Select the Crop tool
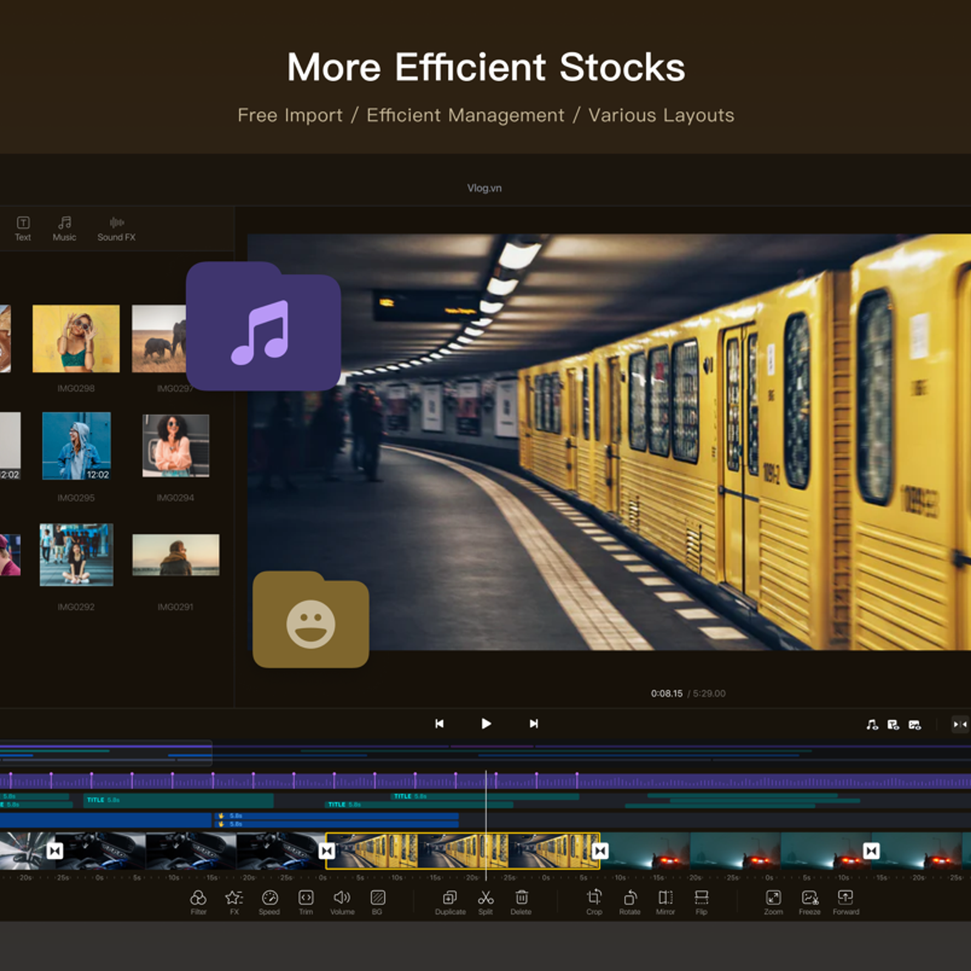This screenshot has width=971, height=971. pos(594,901)
